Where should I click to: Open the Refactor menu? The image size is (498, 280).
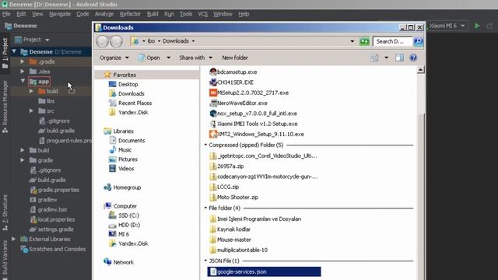[x=130, y=14]
